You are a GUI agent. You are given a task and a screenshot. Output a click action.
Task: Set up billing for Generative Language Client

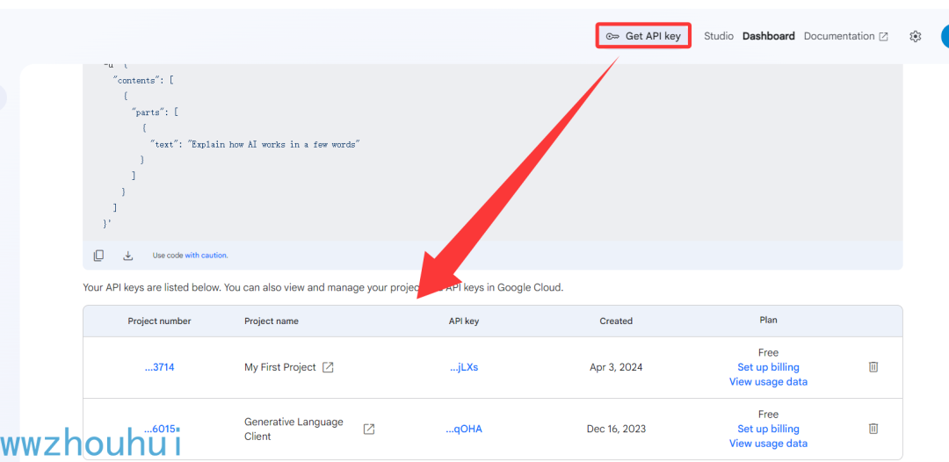pyautogui.click(x=768, y=429)
